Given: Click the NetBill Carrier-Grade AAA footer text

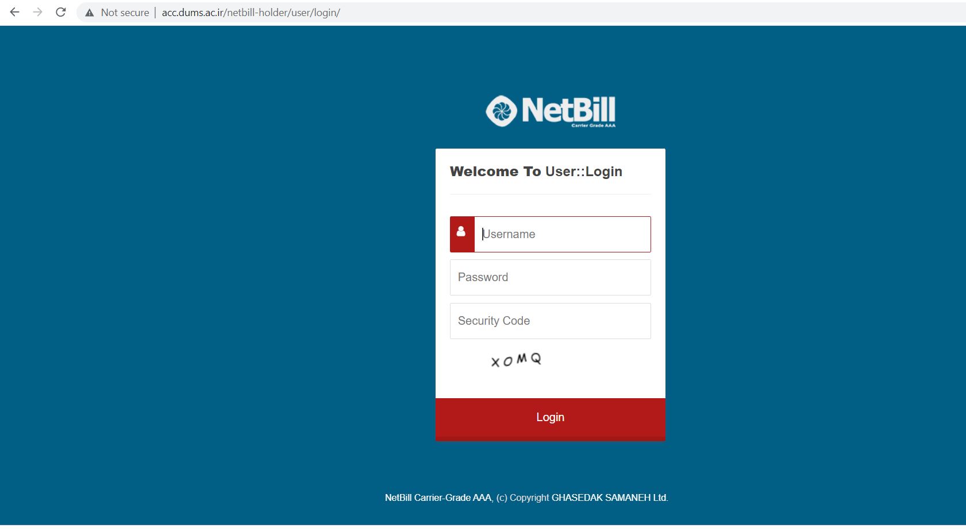Looking at the screenshot, I should [x=438, y=497].
